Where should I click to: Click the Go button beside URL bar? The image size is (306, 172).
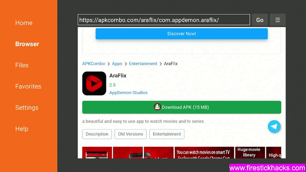(259, 20)
